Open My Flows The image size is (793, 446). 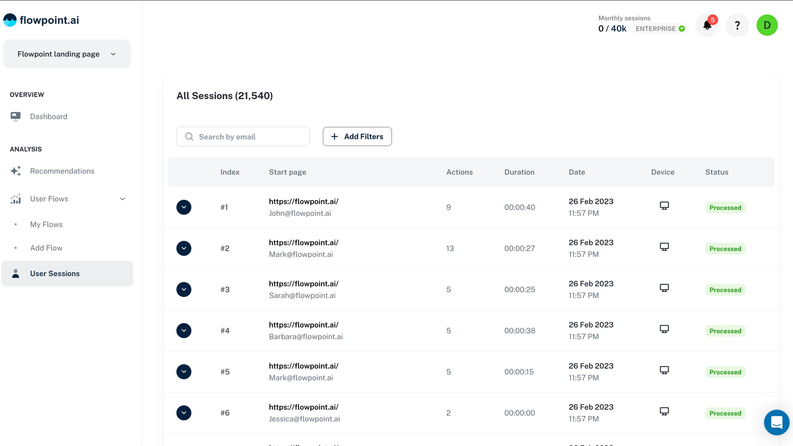tap(46, 224)
